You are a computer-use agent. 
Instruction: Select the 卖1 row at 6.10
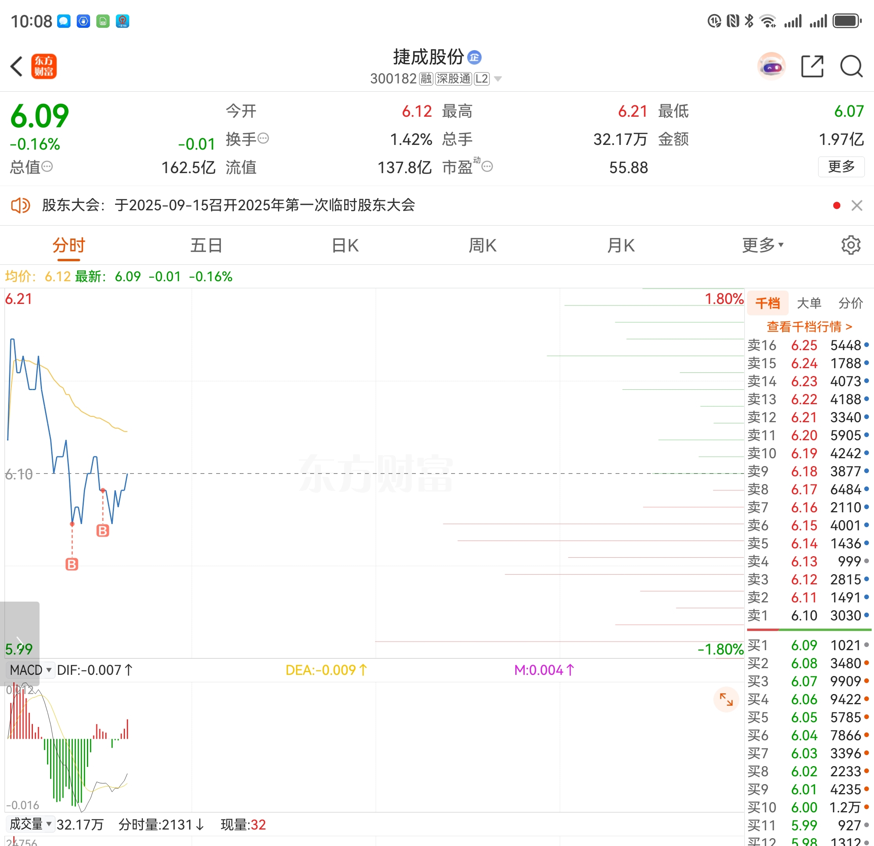(809, 615)
